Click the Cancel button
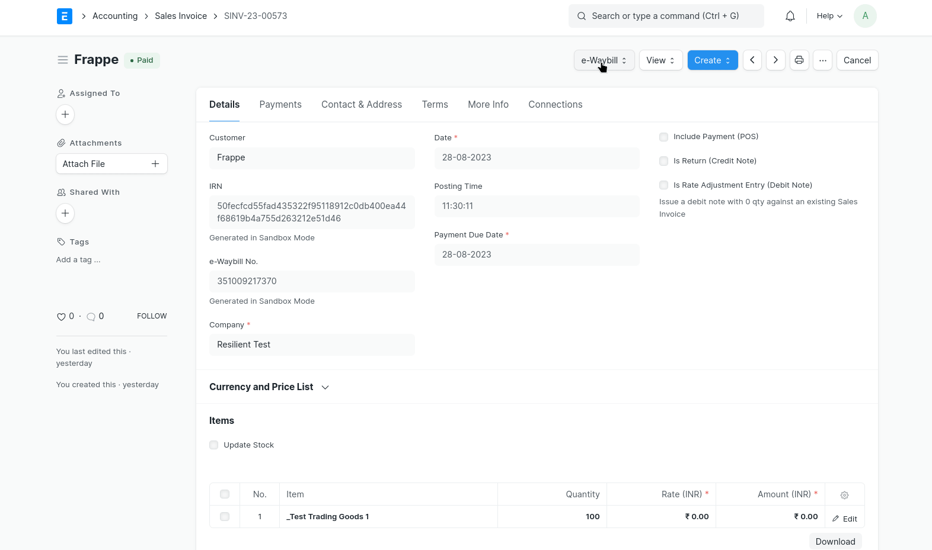 (x=857, y=60)
